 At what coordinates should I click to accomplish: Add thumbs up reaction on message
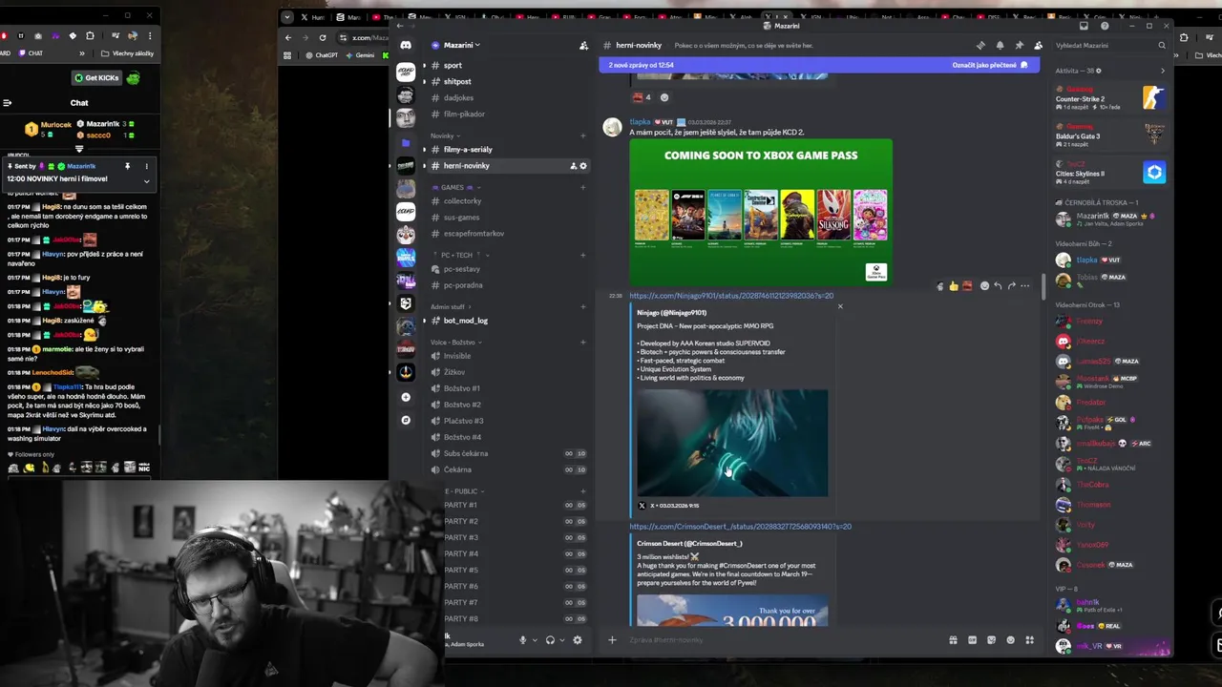pyautogui.click(x=953, y=285)
